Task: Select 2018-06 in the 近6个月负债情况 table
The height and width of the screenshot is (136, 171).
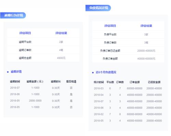Action: pos(99,108)
